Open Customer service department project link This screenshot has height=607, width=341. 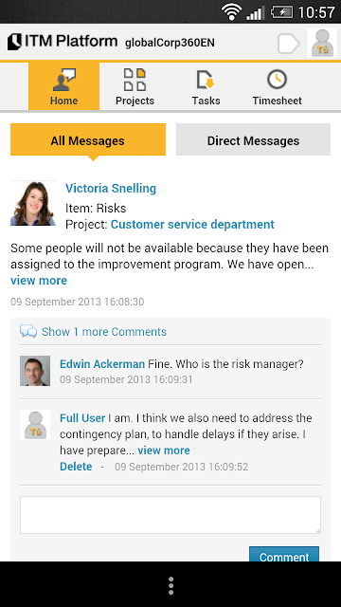click(192, 225)
